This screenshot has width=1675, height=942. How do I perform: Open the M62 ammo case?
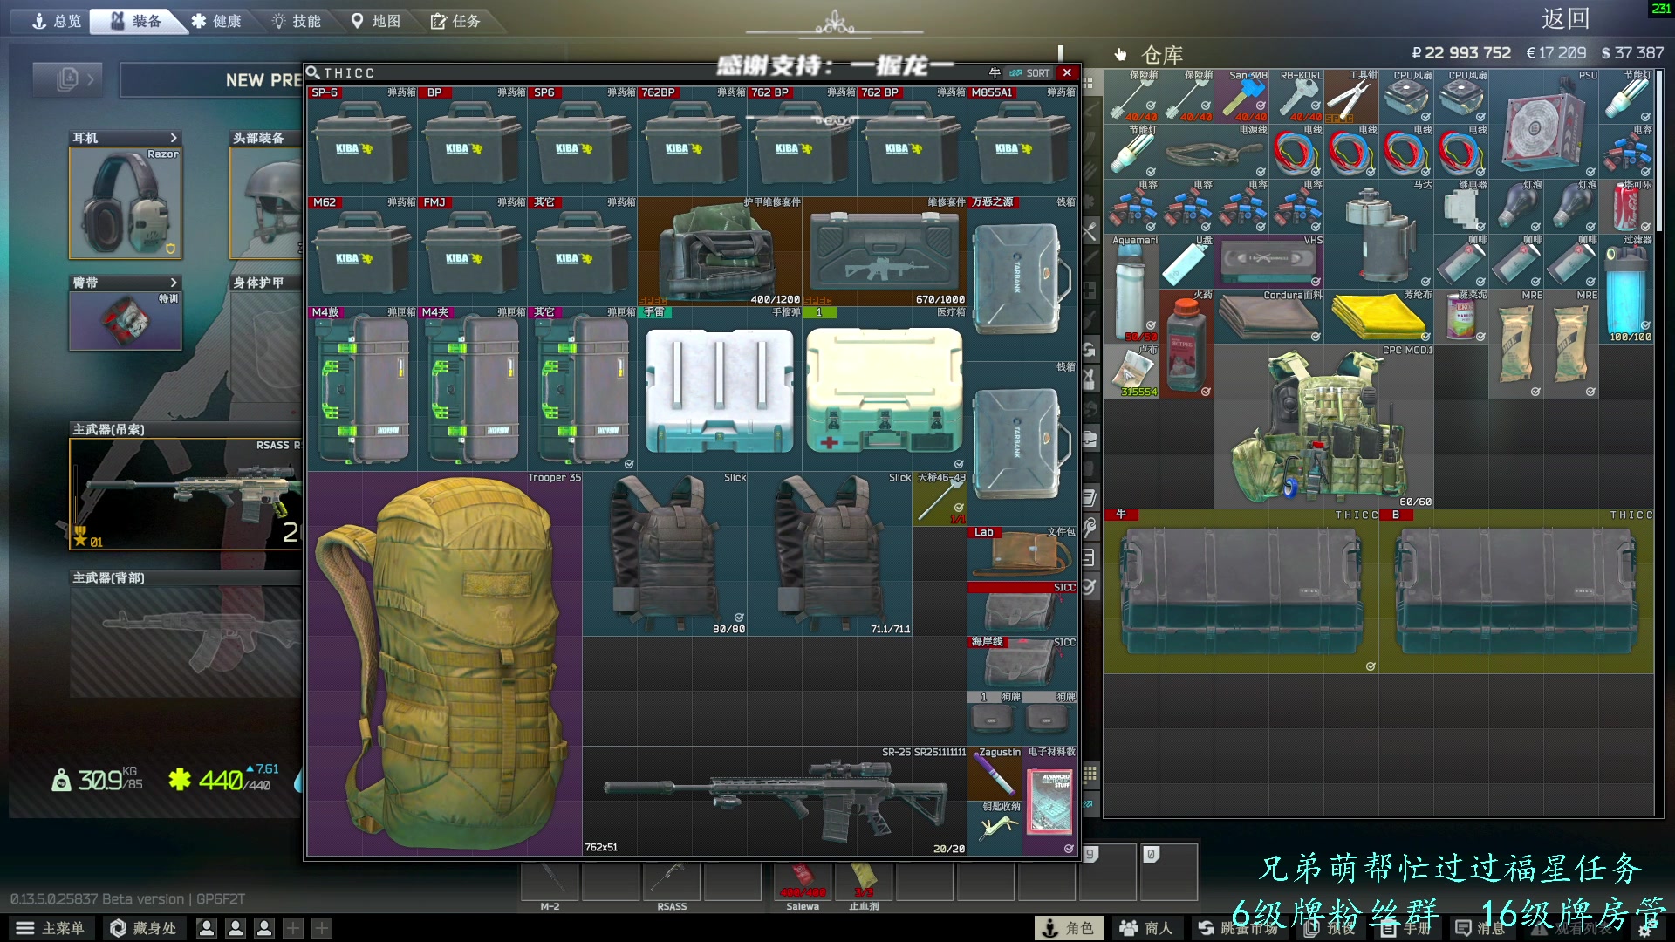point(362,251)
